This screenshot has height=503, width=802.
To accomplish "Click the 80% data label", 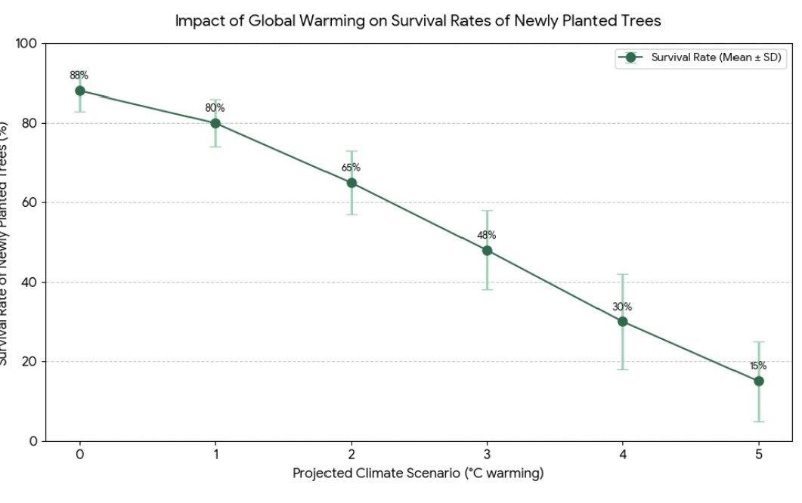I will (x=215, y=108).
